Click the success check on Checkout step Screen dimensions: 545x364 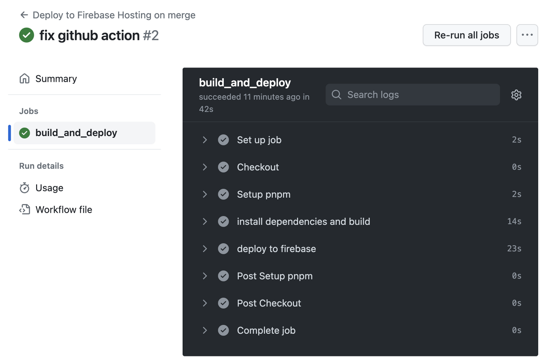(x=224, y=167)
